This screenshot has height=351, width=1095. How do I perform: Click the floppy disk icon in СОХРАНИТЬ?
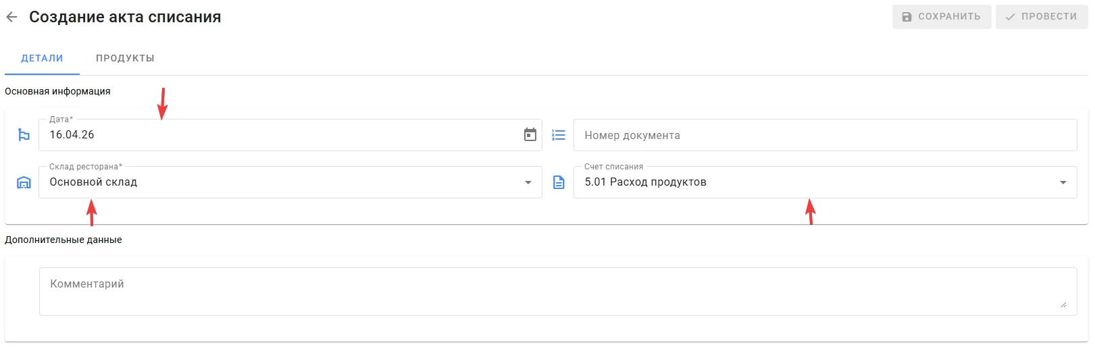907,17
